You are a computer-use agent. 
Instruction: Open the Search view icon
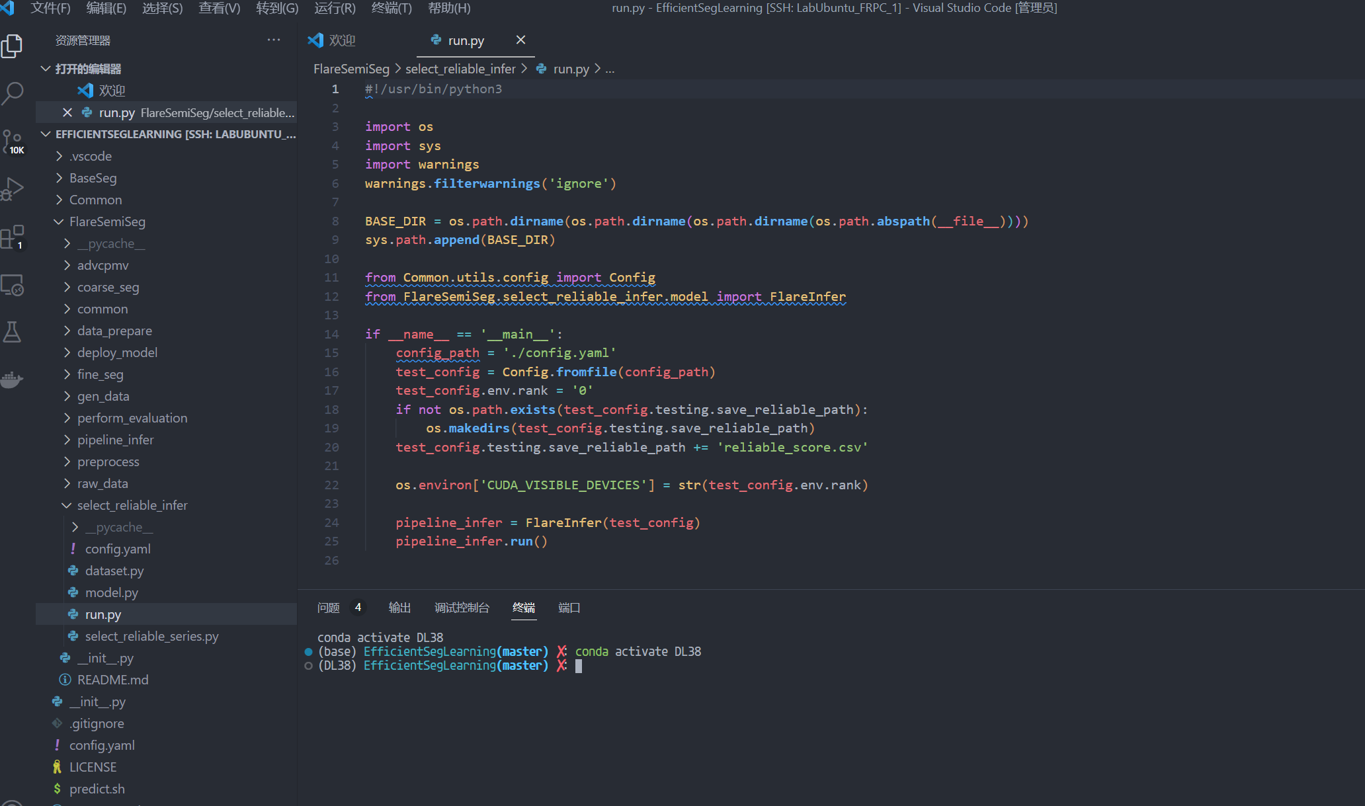13,93
